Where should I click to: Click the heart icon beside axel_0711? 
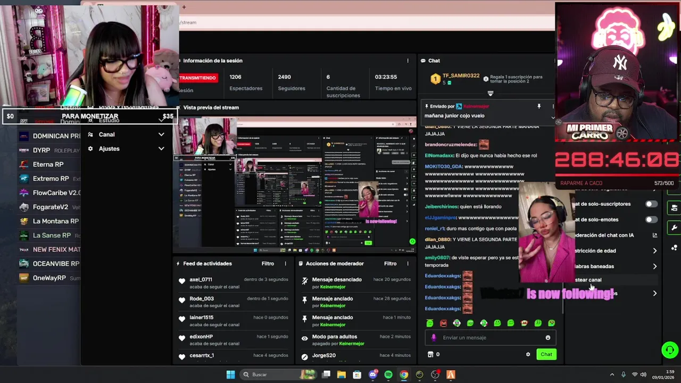click(182, 281)
